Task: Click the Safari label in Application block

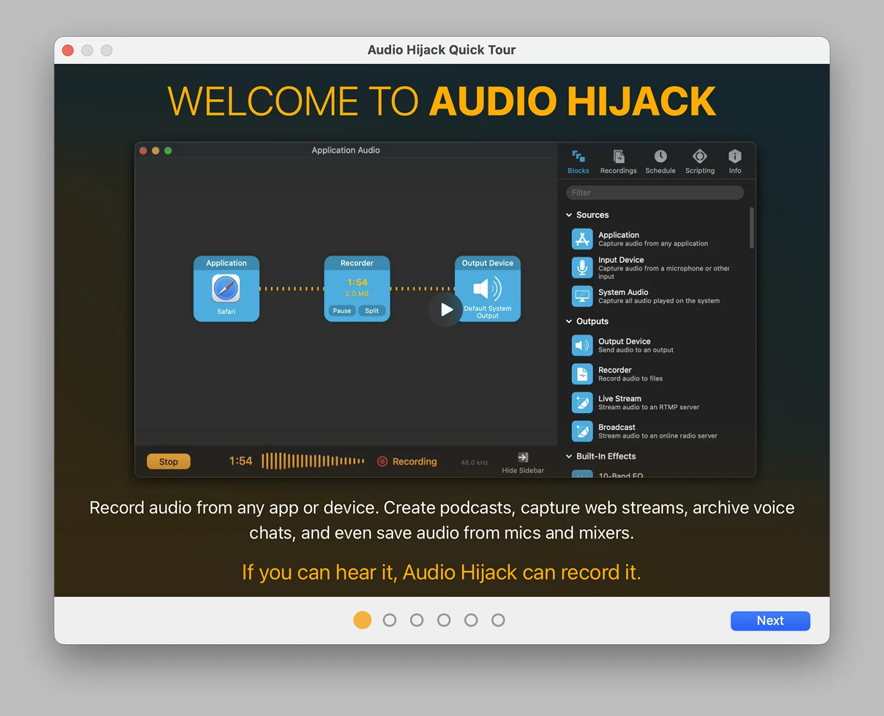Action: pyautogui.click(x=226, y=311)
